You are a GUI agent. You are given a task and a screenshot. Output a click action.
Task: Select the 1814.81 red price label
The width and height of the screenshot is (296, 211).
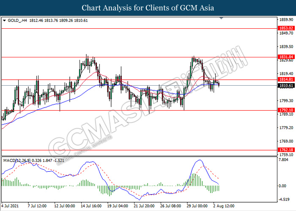click(286, 79)
